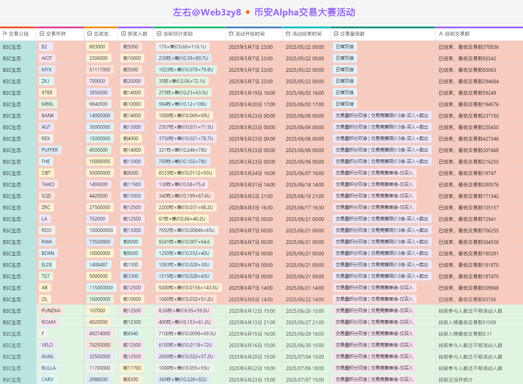Click 日常双倍 tag in the B2 row
The image size is (523, 384).
[345, 47]
